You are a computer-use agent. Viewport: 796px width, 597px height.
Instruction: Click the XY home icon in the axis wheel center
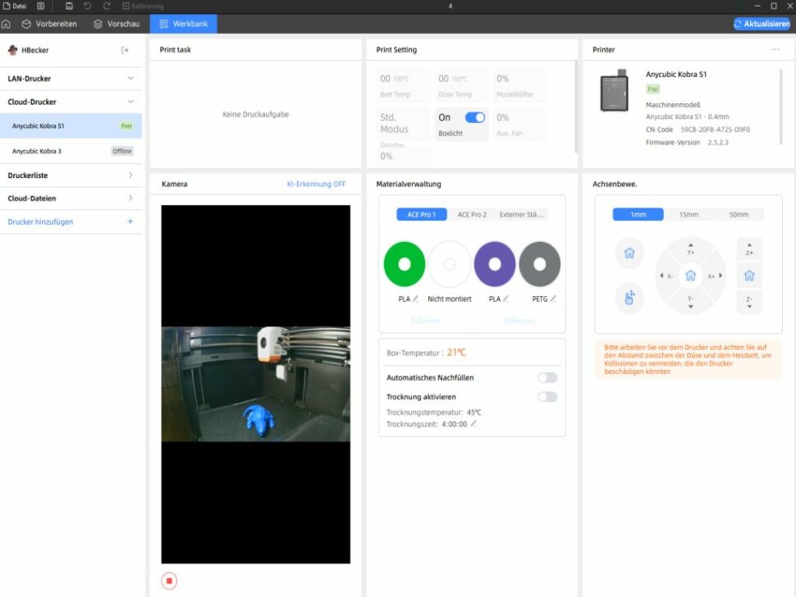(x=690, y=276)
